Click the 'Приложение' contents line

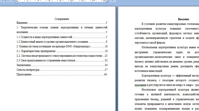pos(62,74)
